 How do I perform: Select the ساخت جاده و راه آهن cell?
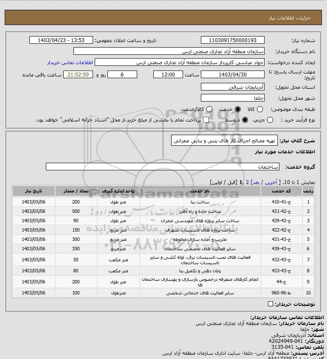pos(200,211)
